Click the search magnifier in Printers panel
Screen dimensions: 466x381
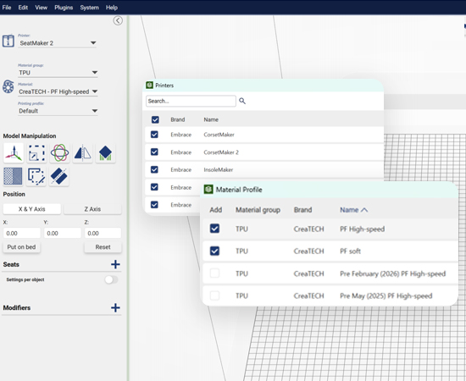click(x=242, y=101)
